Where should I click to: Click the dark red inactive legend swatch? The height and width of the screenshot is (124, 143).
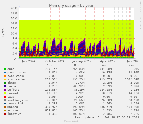[5, 114]
